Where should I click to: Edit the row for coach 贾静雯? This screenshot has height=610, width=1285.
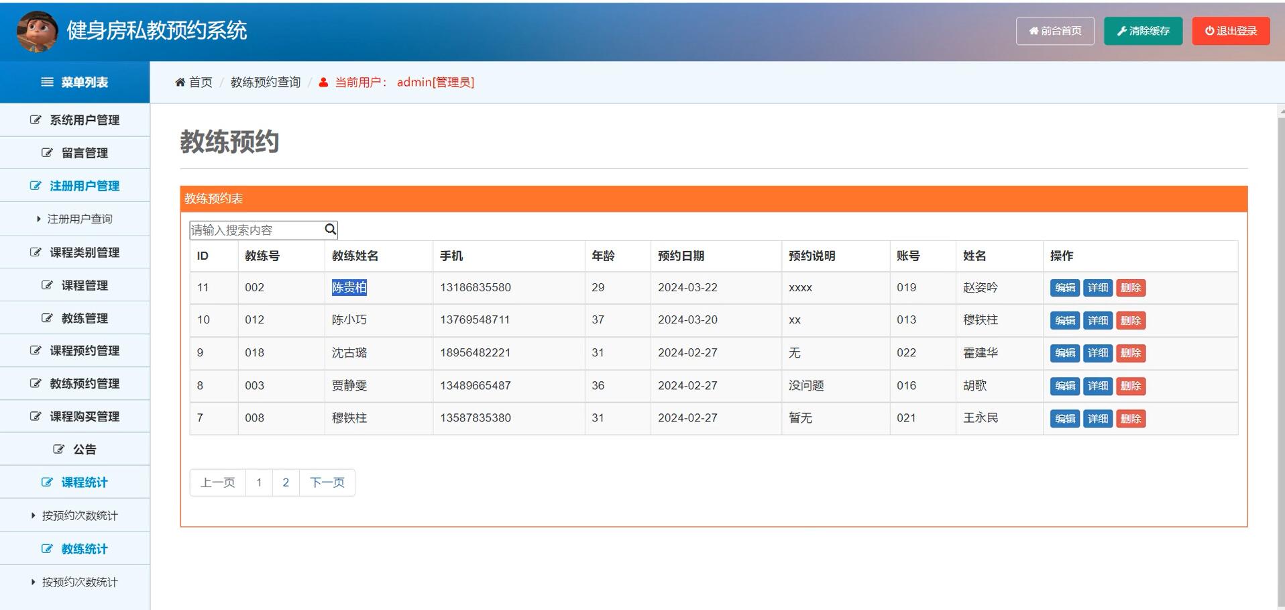(x=1064, y=386)
